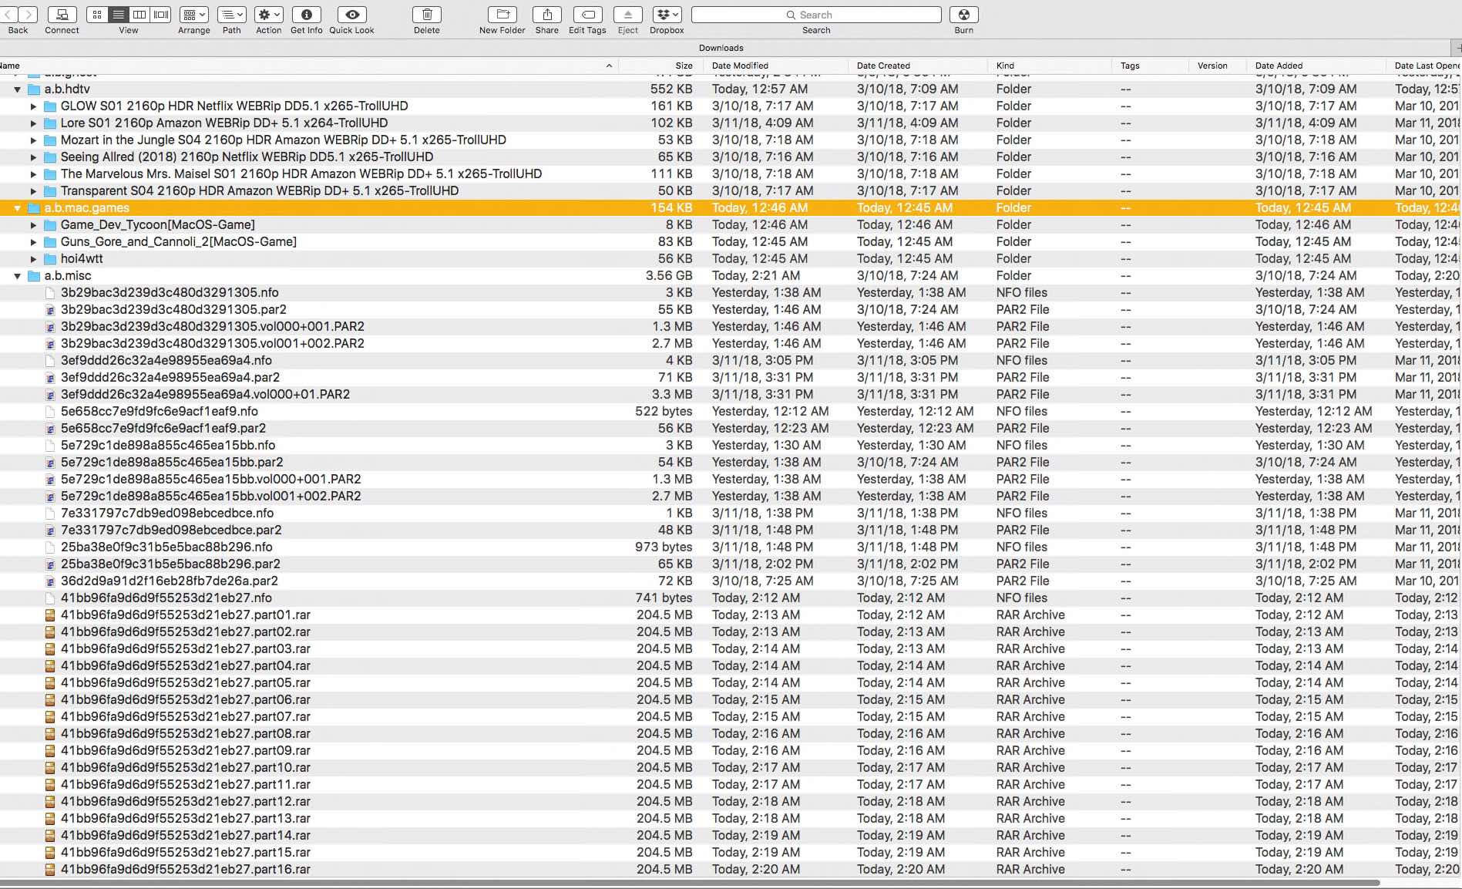Expand the Seeing Allred (2018) folder
This screenshot has height=889, width=1462.
pyautogui.click(x=33, y=157)
